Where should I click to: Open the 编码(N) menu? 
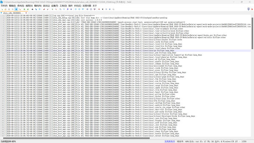pos(38,6)
